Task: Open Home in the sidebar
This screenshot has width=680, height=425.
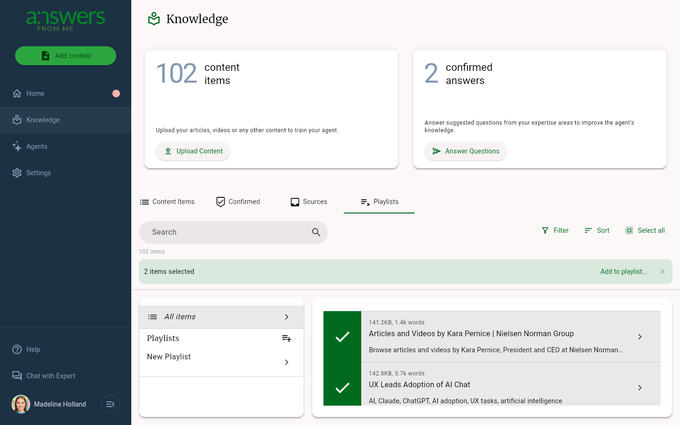Action: (66, 93)
